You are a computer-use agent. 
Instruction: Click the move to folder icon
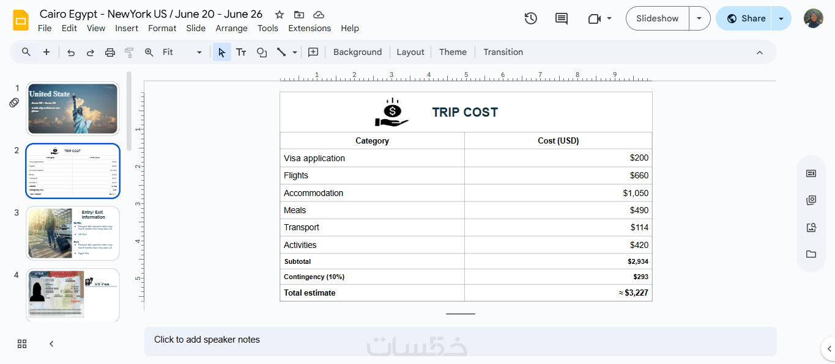(299, 15)
